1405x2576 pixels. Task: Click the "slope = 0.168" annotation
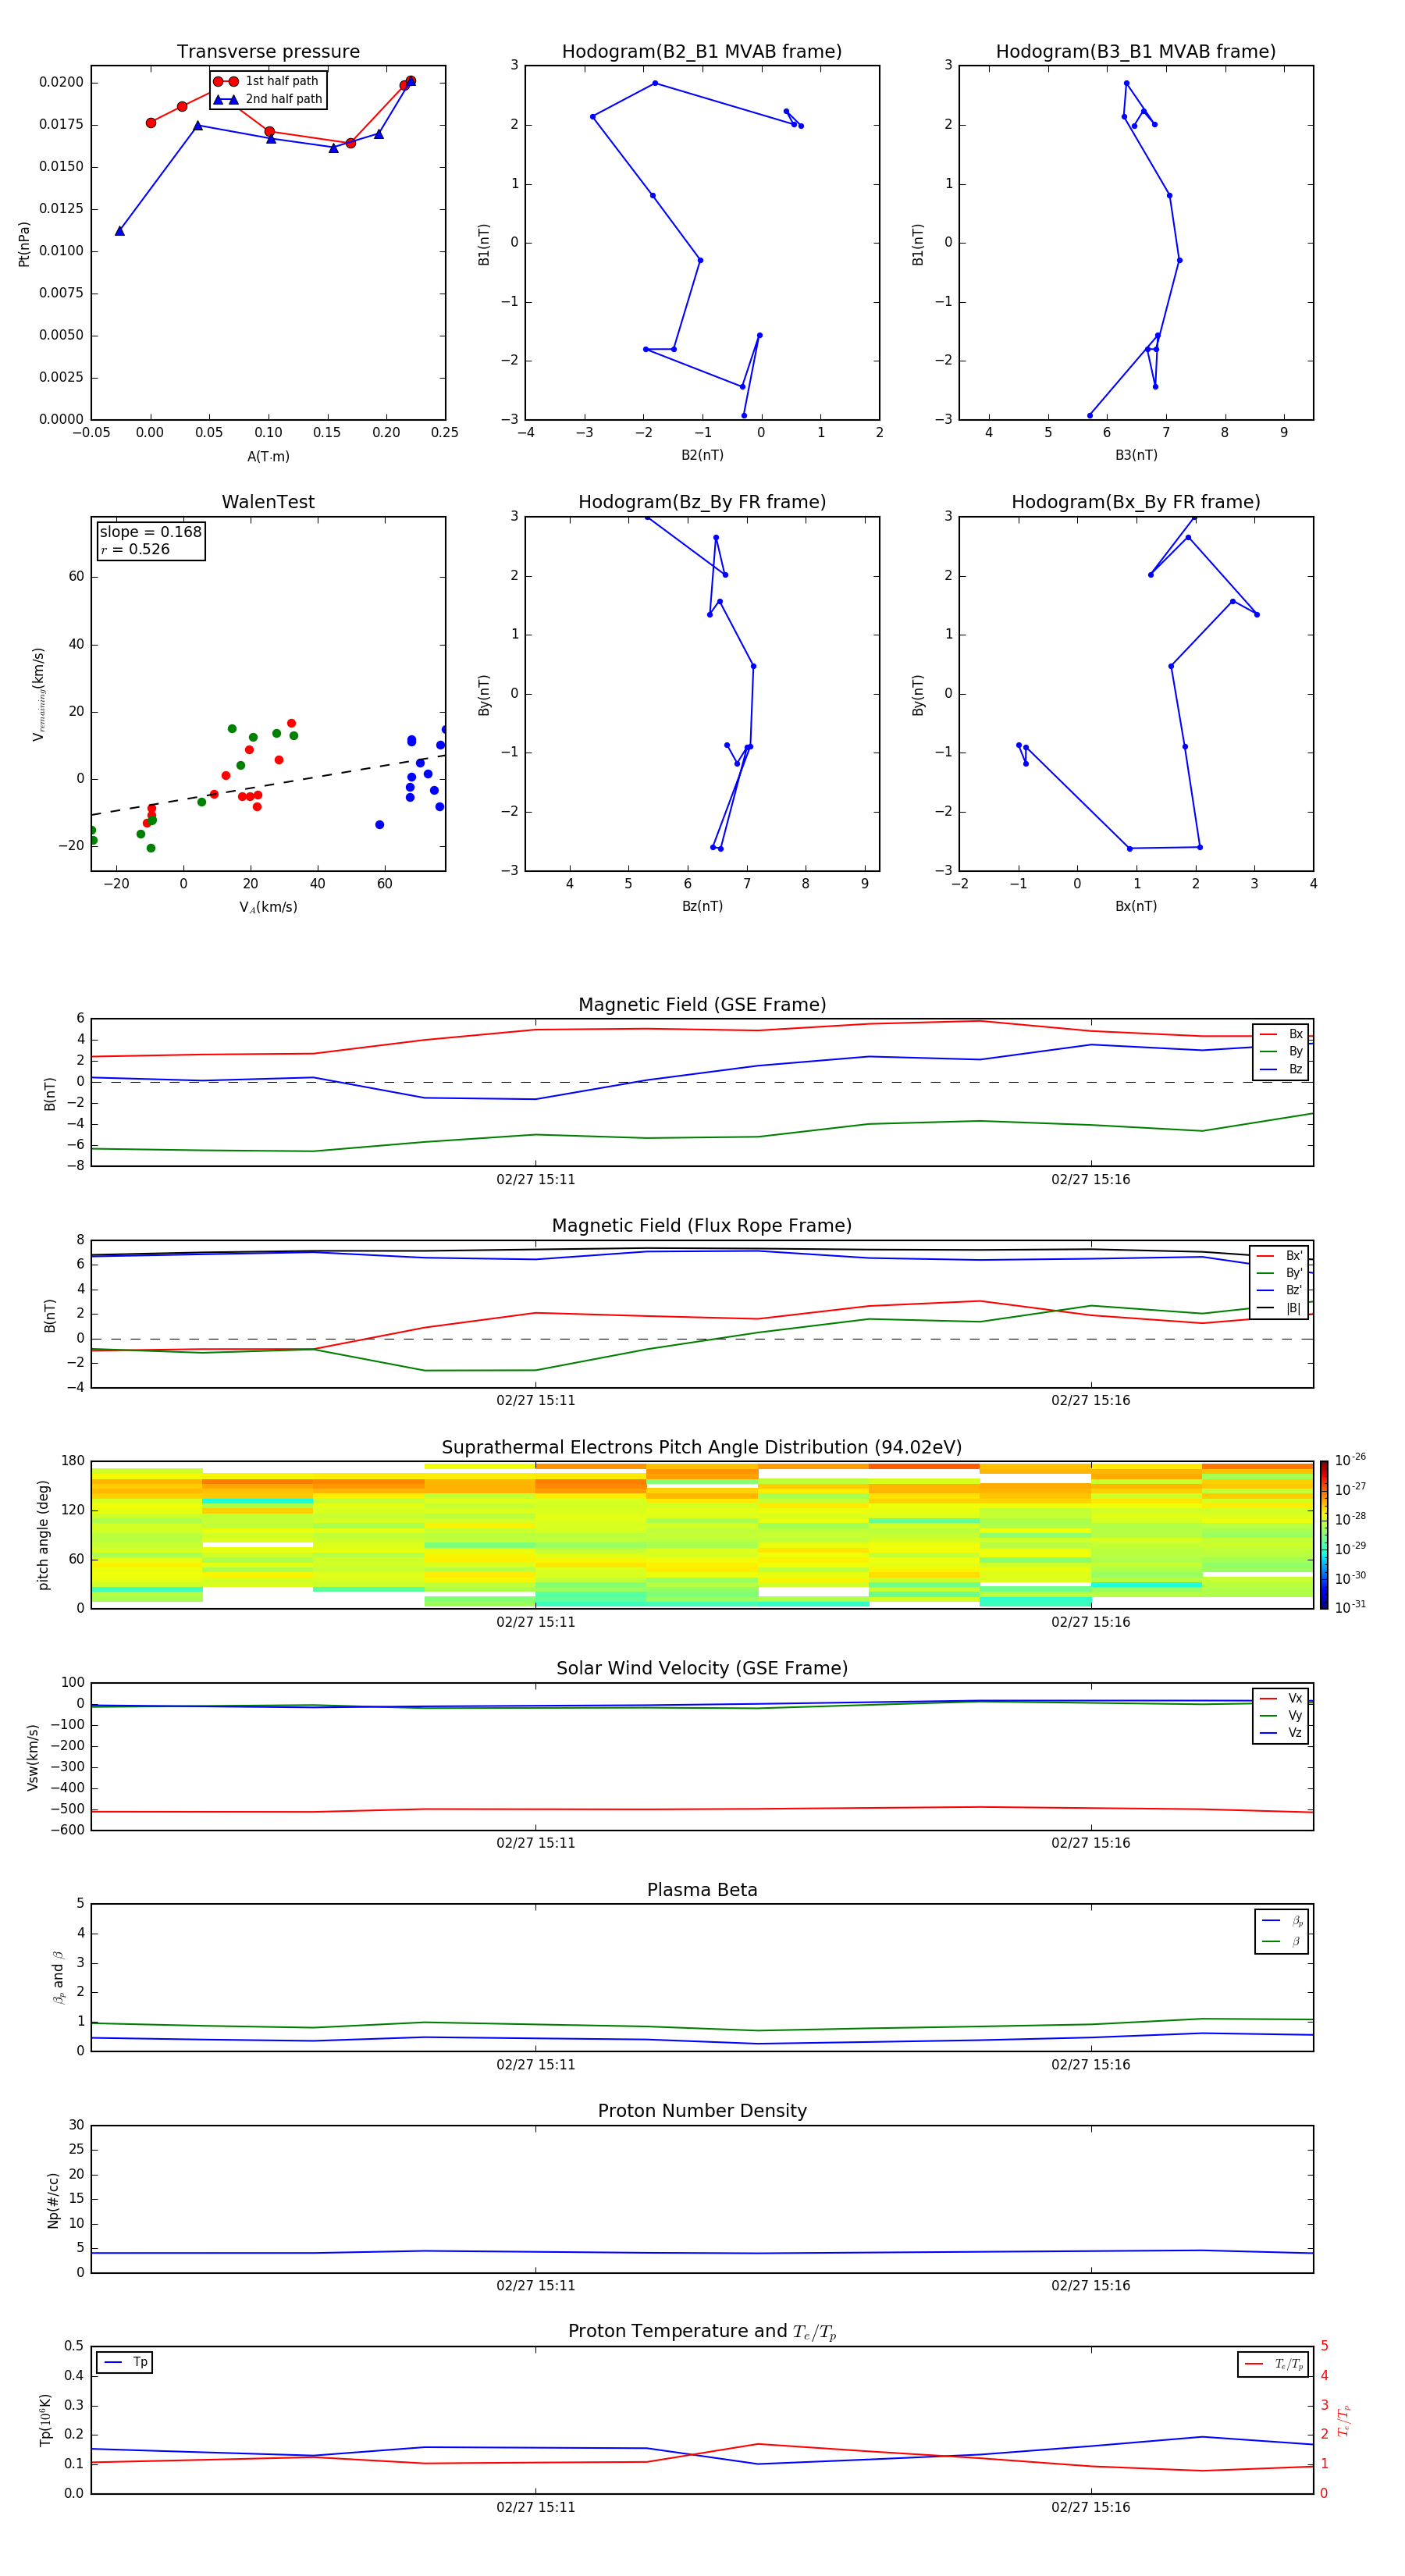click(x=150, y=532)
